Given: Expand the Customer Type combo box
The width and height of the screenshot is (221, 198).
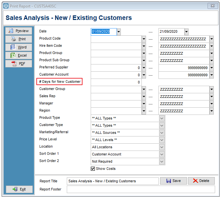Looking at the screenshot, I should (162, 126).
